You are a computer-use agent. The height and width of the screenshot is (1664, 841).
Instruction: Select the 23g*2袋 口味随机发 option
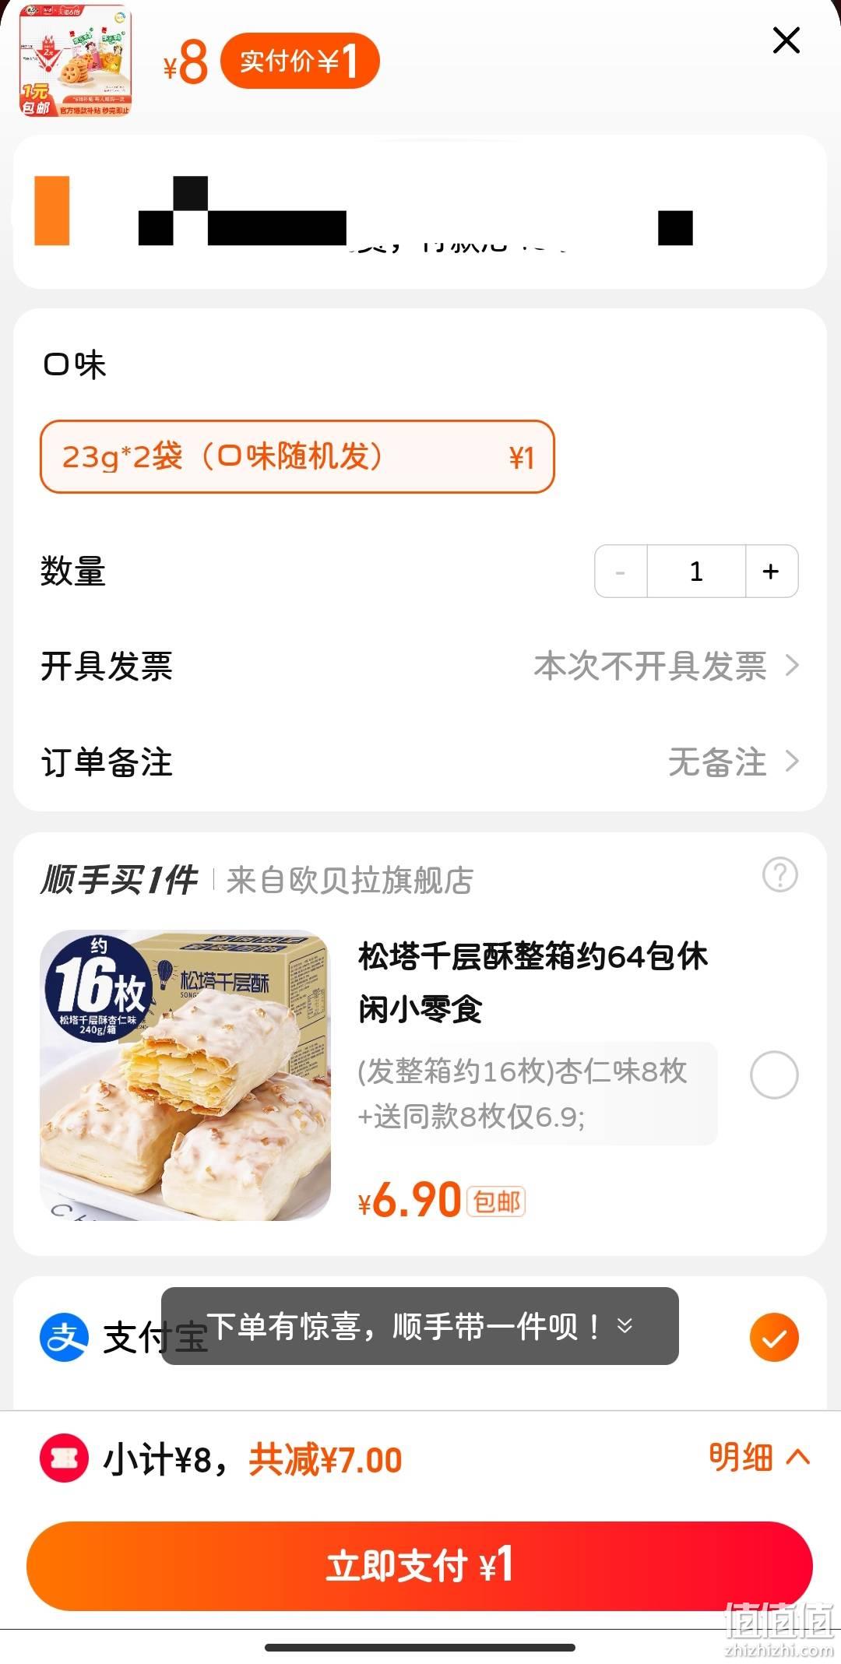tap(297, 457)
